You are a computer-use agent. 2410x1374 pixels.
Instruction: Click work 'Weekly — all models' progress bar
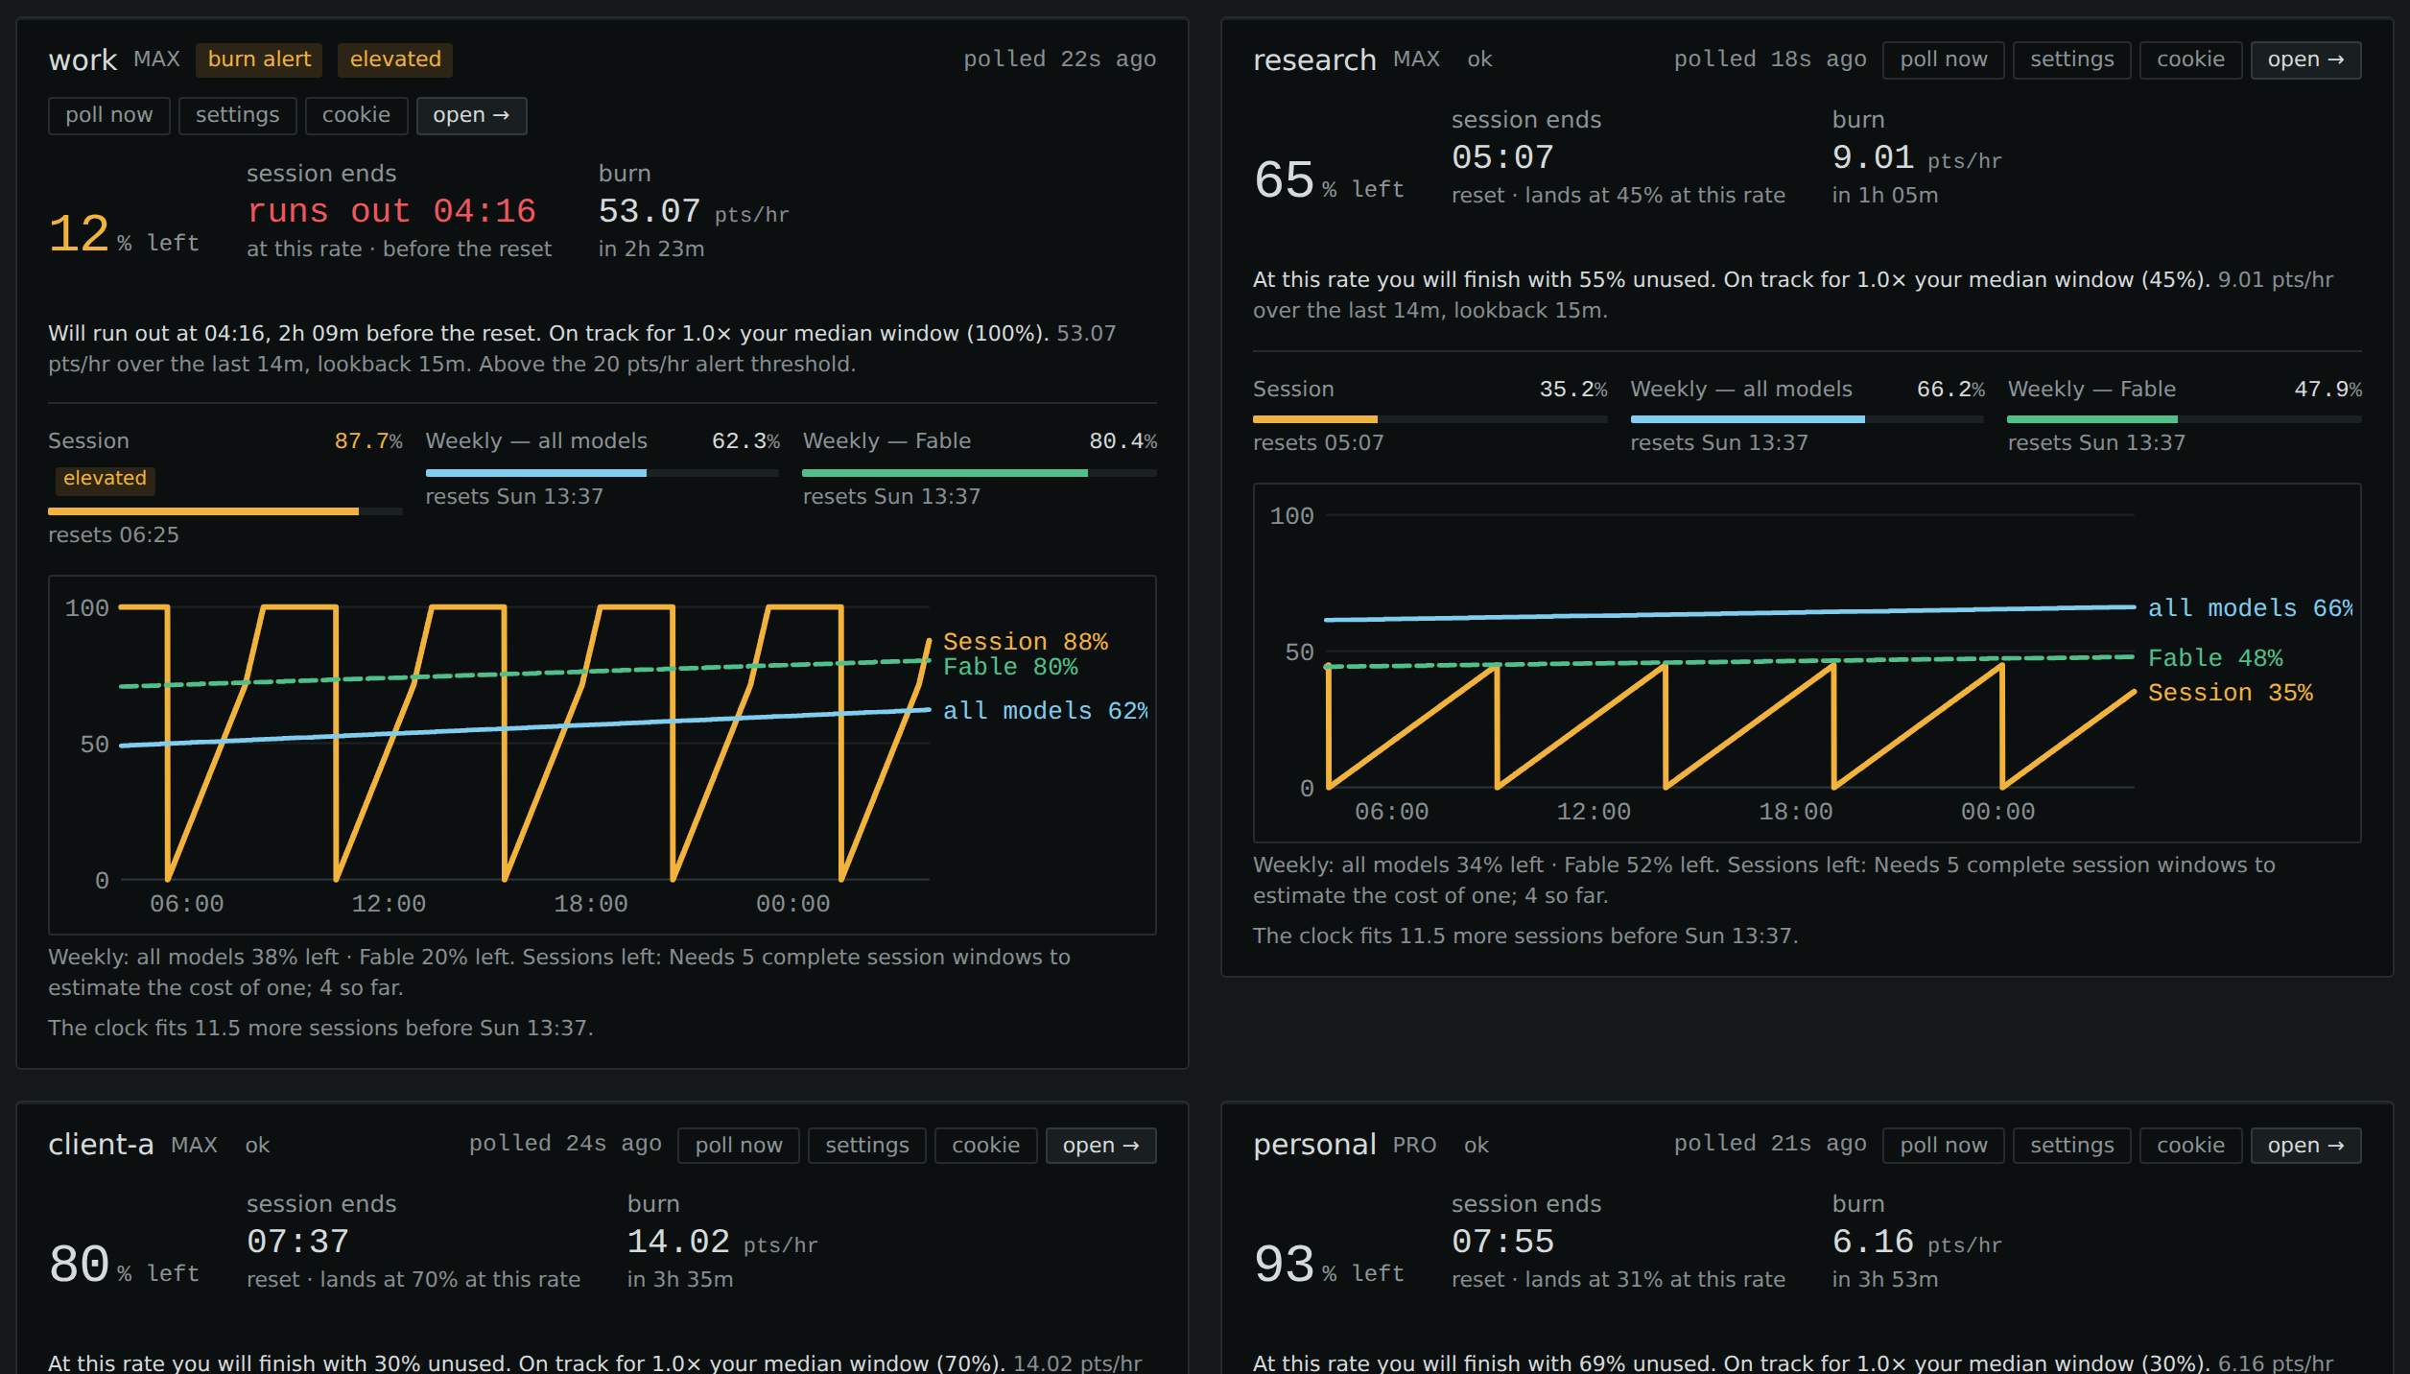tap(602, 473)
